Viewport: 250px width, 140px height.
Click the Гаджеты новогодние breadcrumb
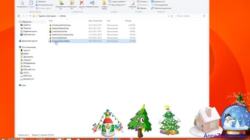(x=47, y=16)
